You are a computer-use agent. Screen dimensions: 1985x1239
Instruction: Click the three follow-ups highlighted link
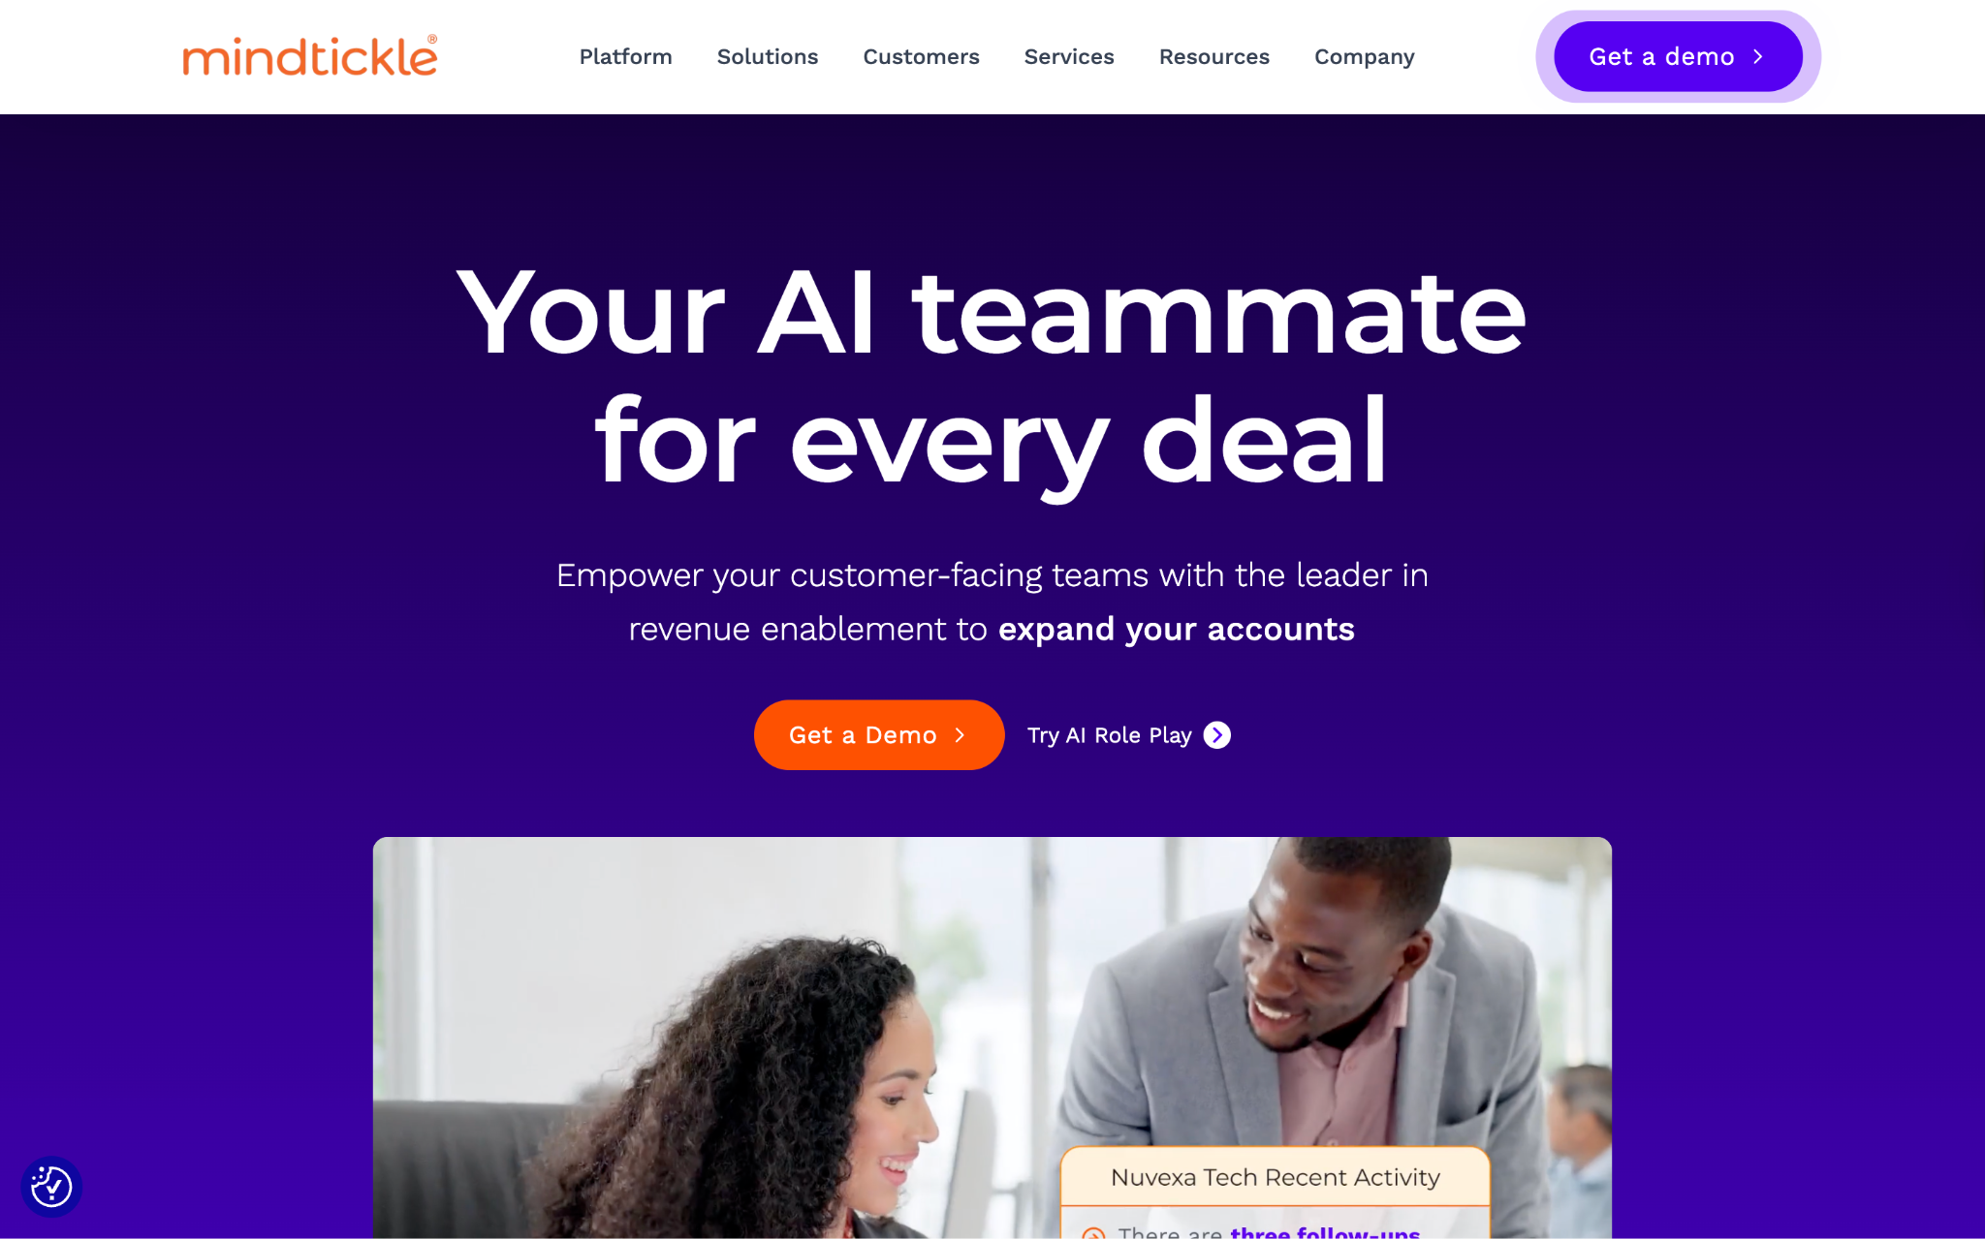click(1325, 1232)
